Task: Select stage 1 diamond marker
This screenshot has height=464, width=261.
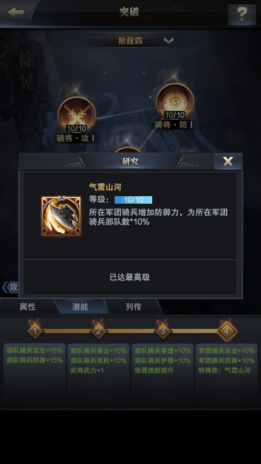Action: click(x=35, y=331)
